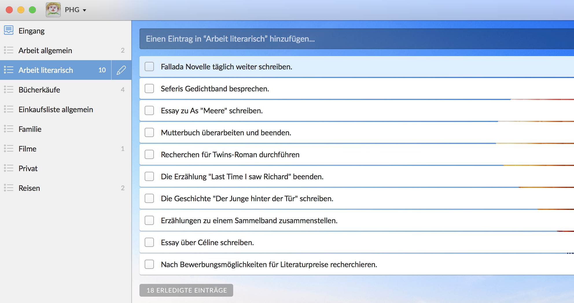Image resolution: width=574 pixels, height=303 pixels.
Task: Select the text Essay über Céline schreiben
Action: coord(207,243)
